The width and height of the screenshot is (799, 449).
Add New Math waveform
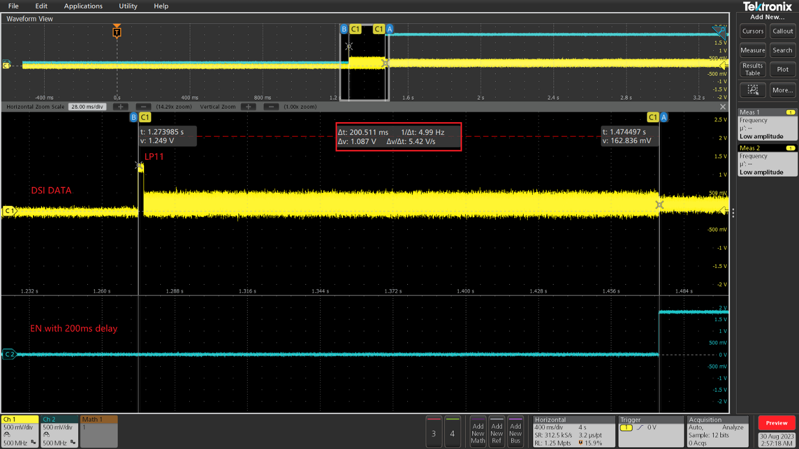(478, 431)
